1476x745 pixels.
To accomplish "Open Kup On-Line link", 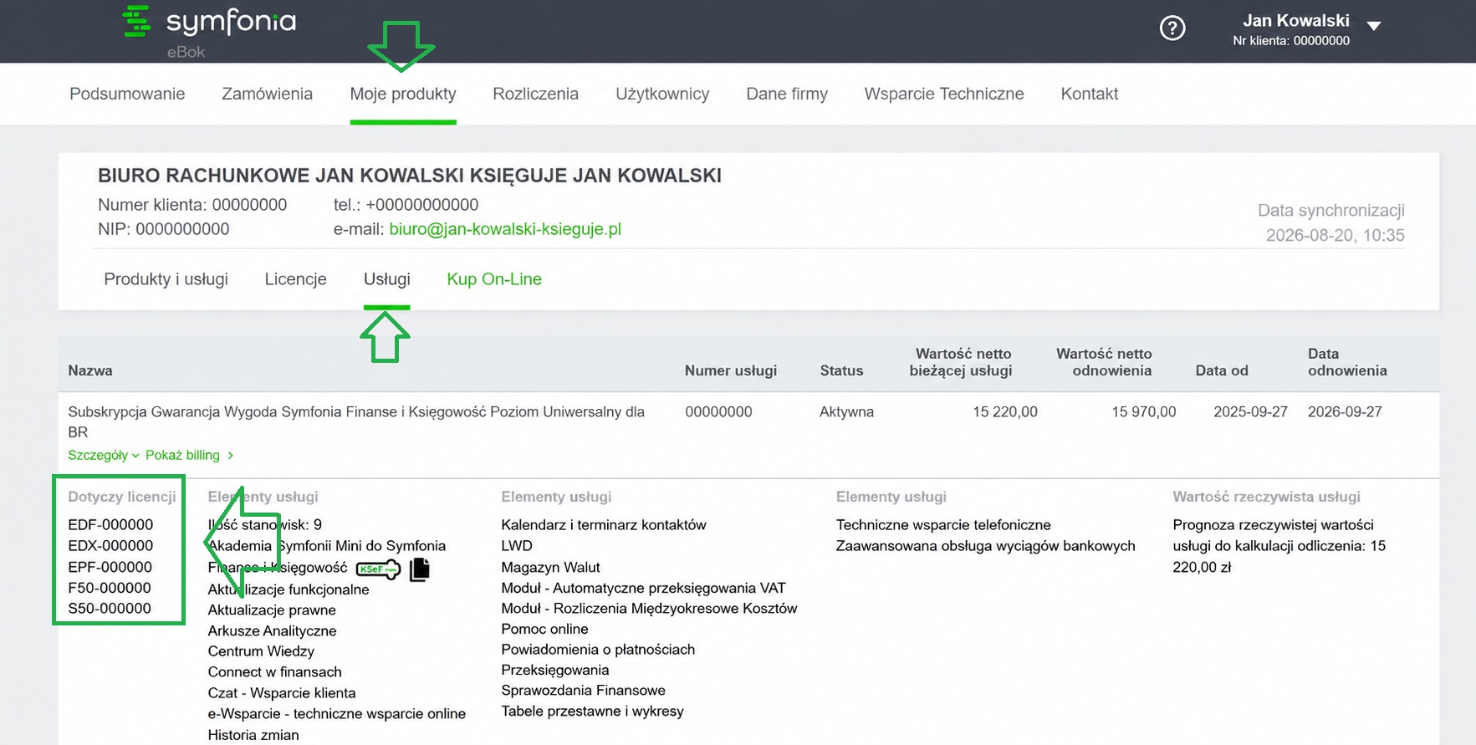I will 494,279.
